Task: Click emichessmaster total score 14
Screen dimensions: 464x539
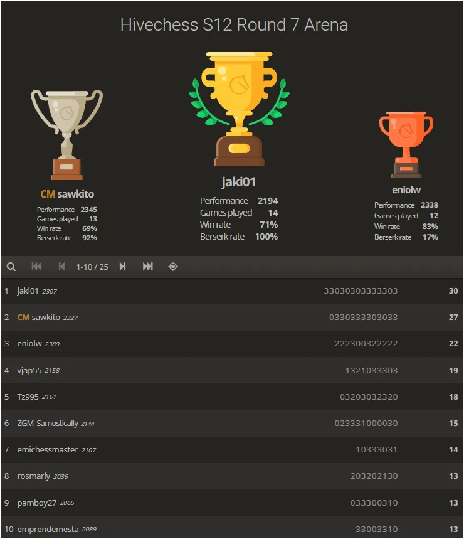Action: tap(453, 450)
